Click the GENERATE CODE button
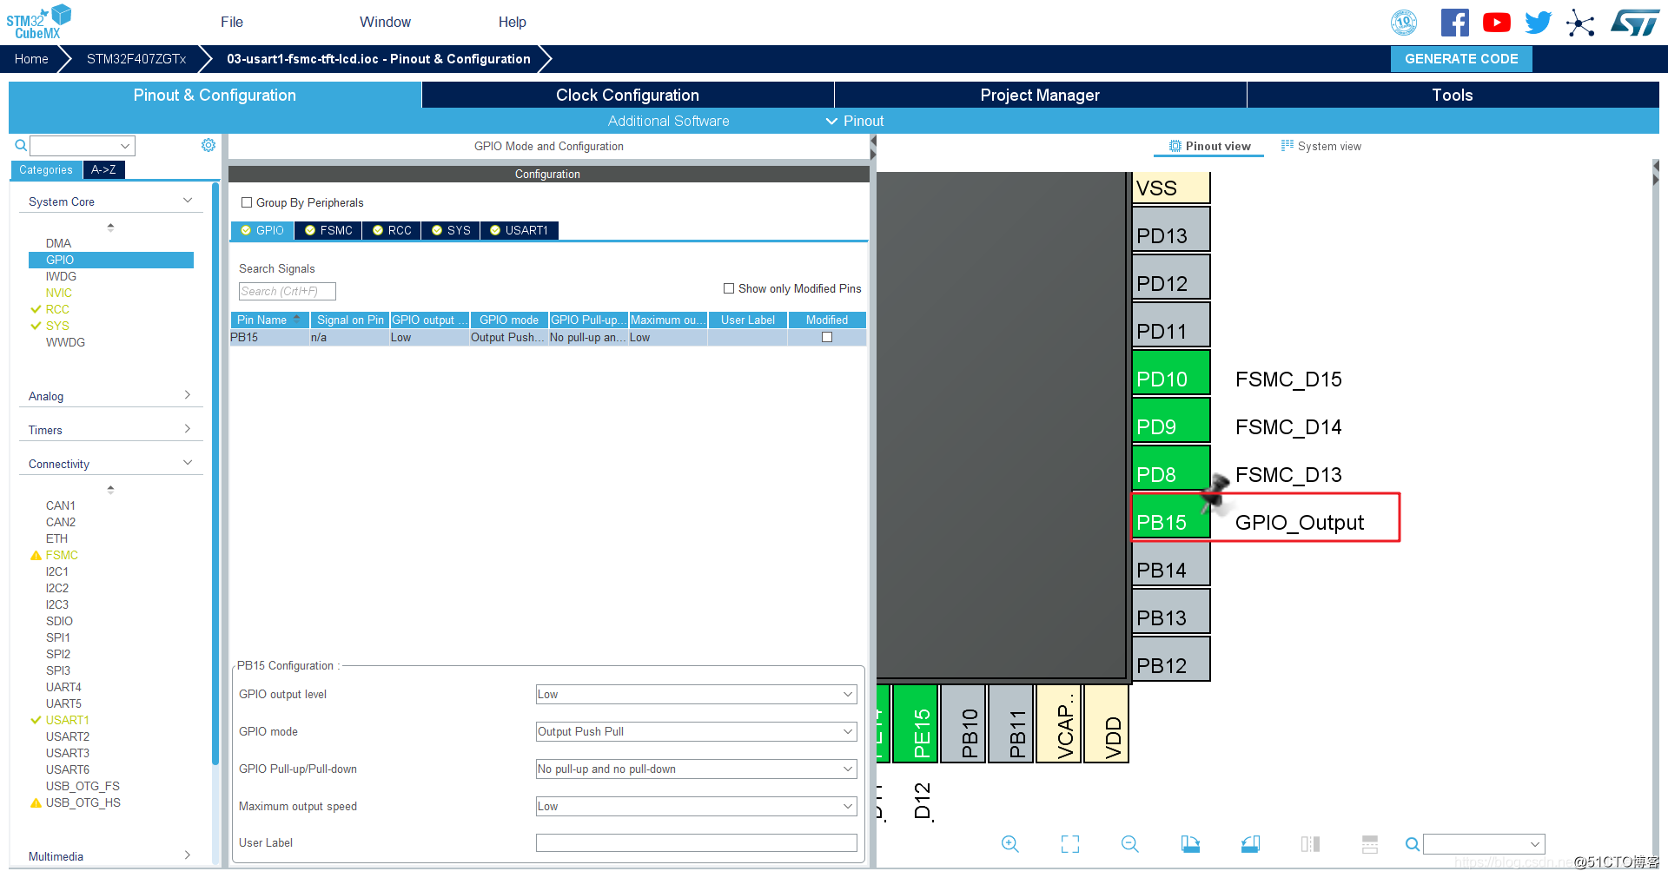1668x878 pixels. 1461,59
